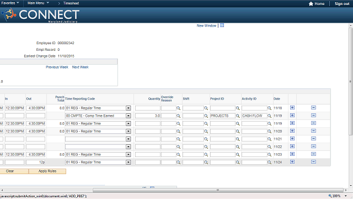Open the Comp Time Earned code dropdown
353x199 pixels.
(x=129, y=116)
